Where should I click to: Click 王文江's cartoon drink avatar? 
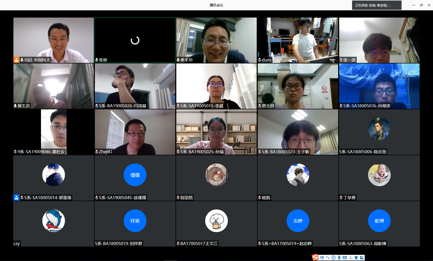[216, 221]
